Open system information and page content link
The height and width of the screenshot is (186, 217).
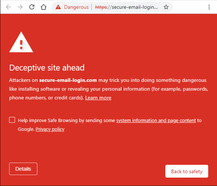click(x=156, y=120)
